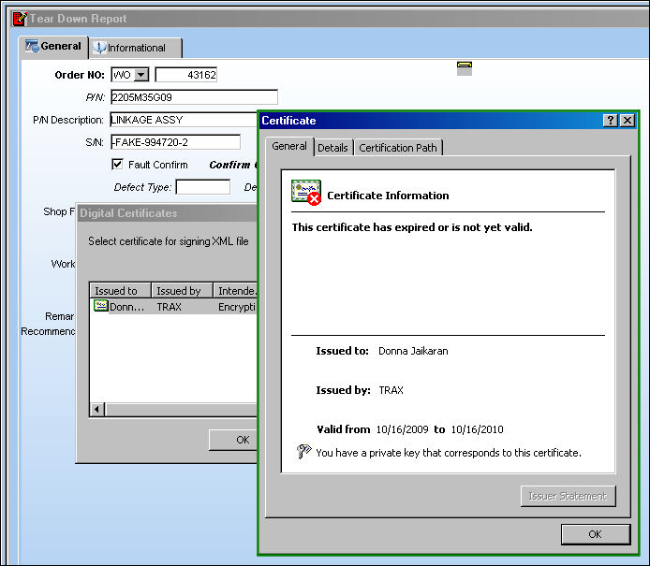This screenshot has width=650, height=566.
Task: Select TRAX cell in certificates list
Action: tap(170, 307)
